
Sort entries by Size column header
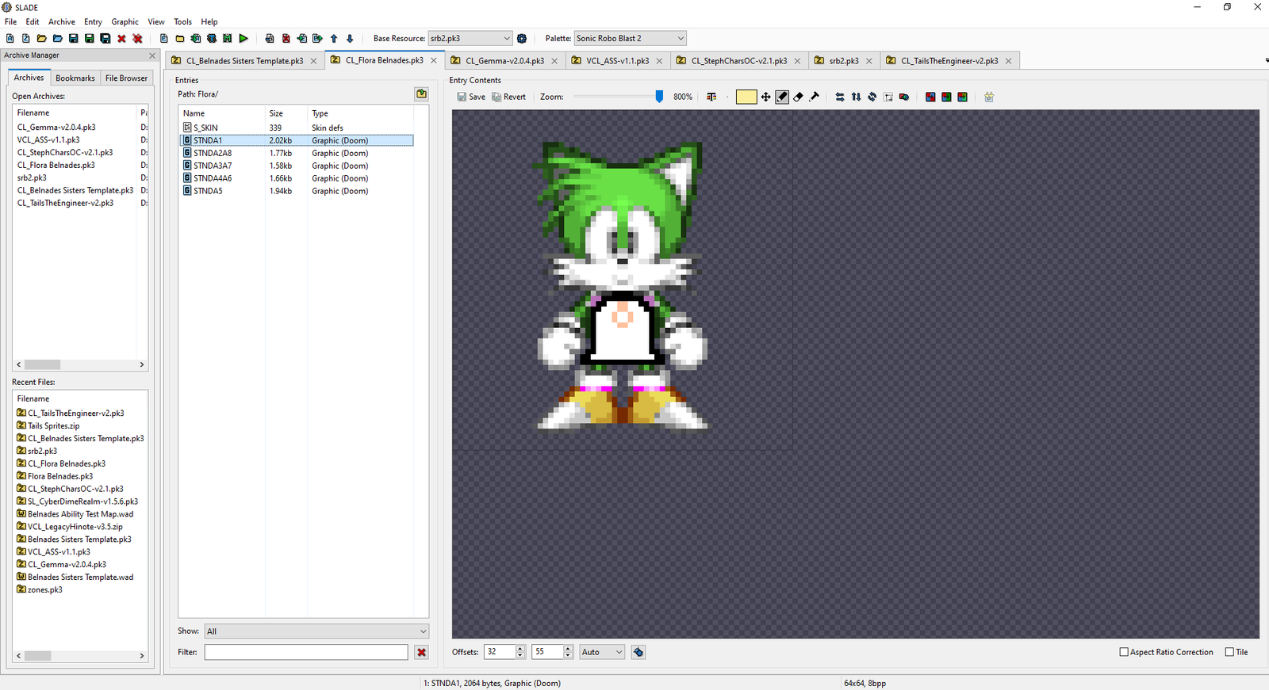[286, 113]
